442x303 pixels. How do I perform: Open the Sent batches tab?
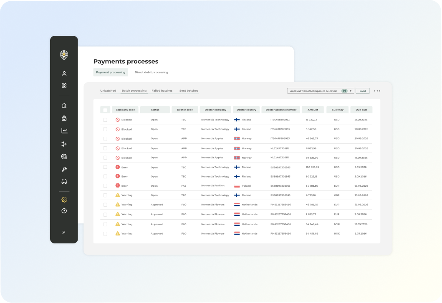pos(189,91)
